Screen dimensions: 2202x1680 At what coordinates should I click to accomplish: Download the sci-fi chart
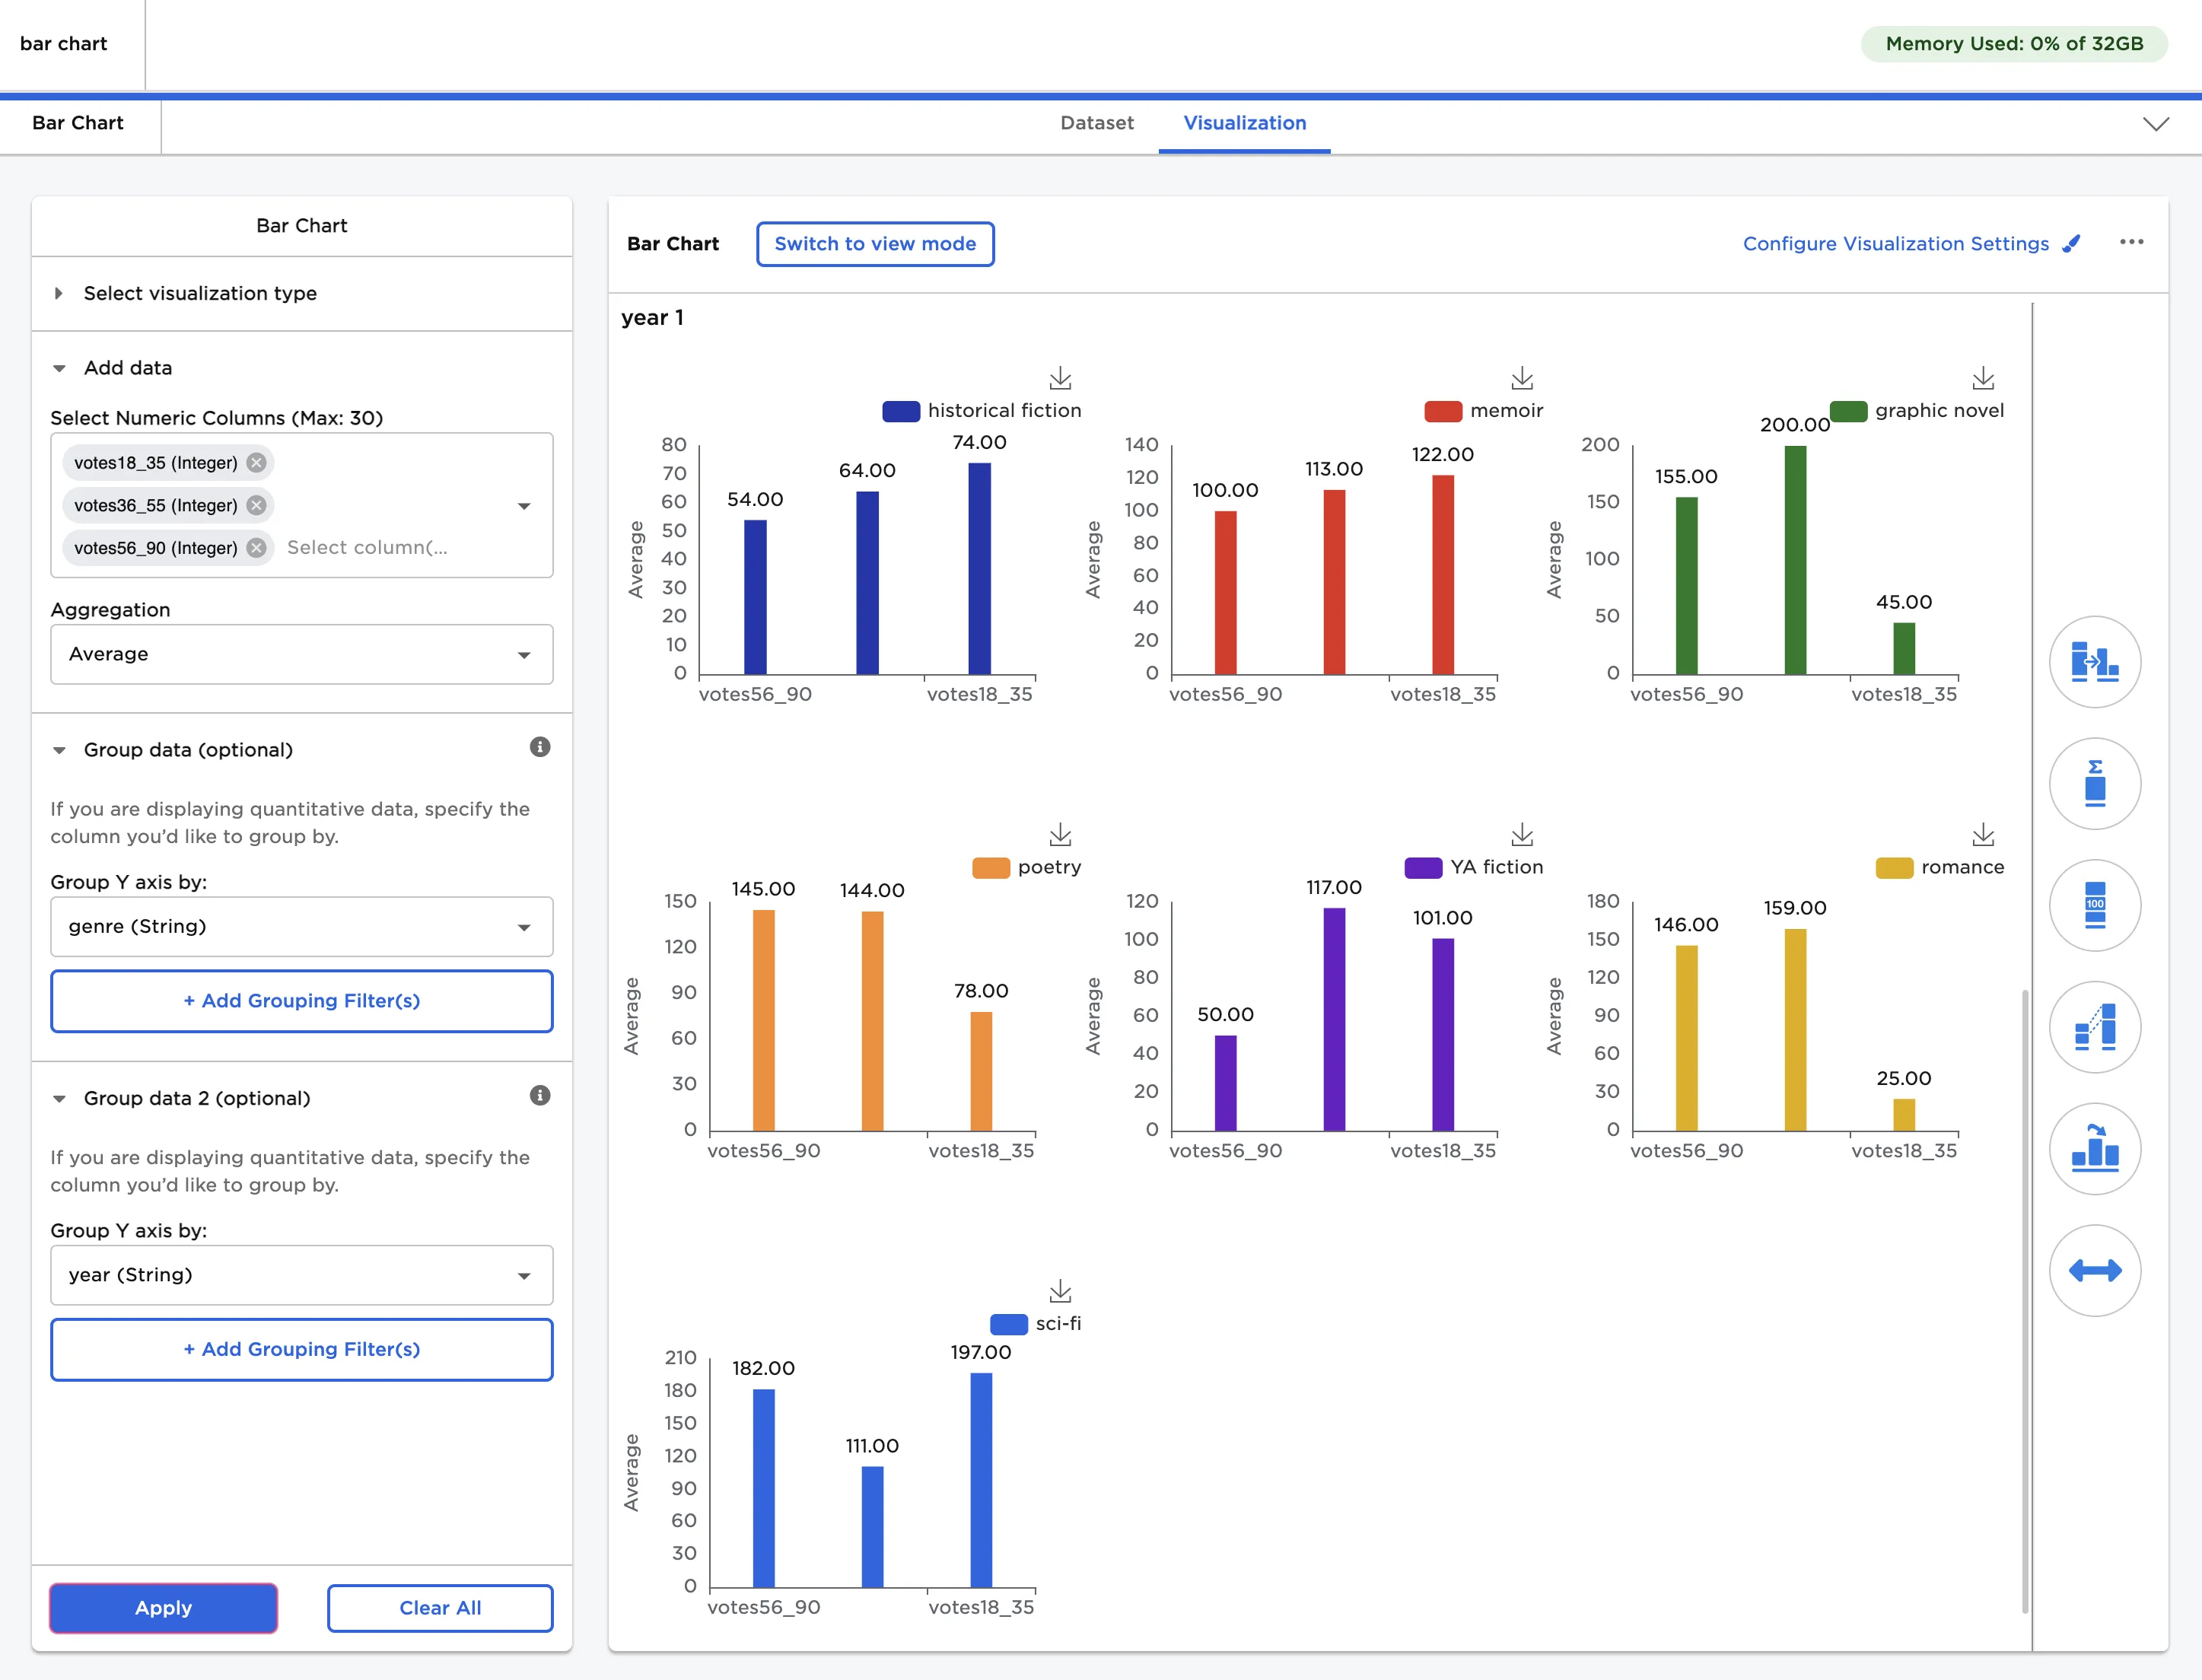click(x=1060, y=1291)
